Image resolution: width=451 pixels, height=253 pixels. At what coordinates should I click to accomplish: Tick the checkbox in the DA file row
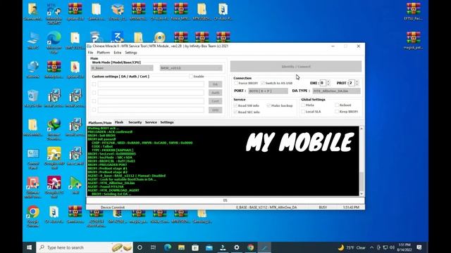(94, 84)
